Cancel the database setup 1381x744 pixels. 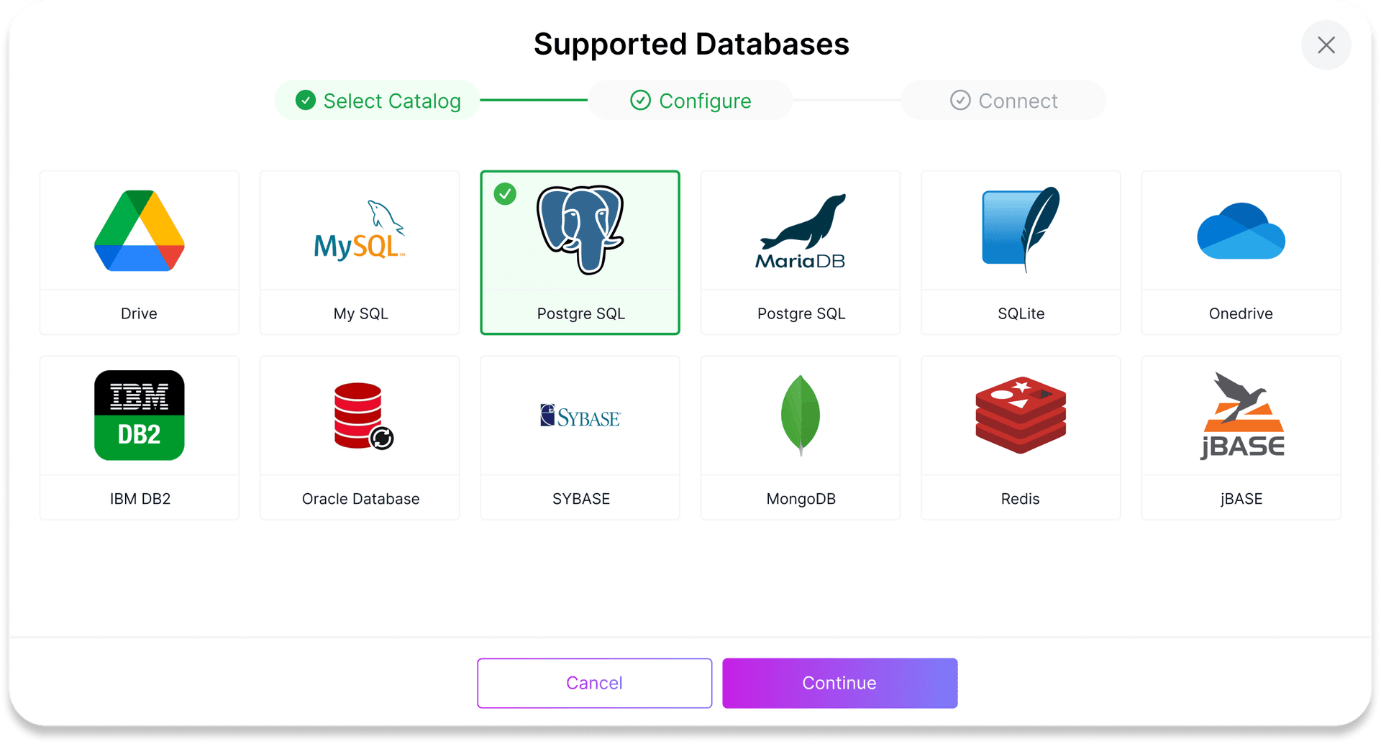point(594,683)
